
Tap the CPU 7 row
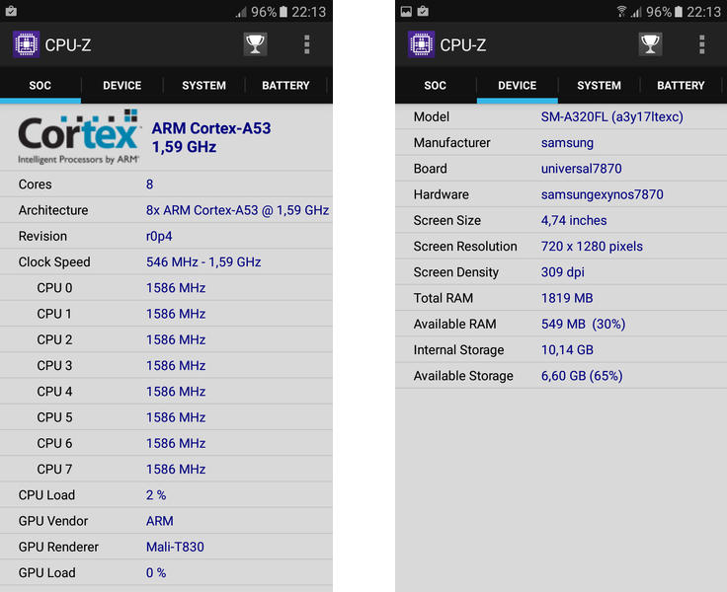coord(166,470)
